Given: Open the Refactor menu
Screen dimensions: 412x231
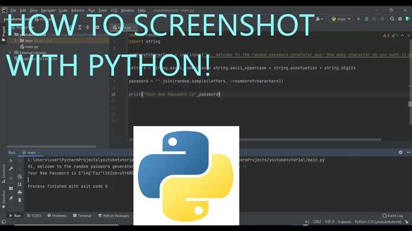Looking at the screenshot, I should pos(78,10).
